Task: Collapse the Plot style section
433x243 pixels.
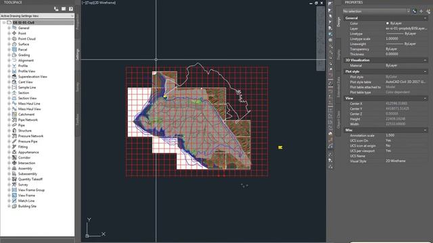Action: click(425, 72)
